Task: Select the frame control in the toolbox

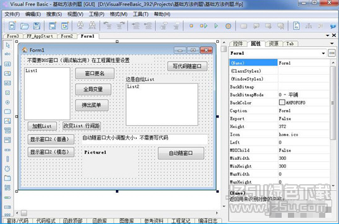Action: pos(7,111)
